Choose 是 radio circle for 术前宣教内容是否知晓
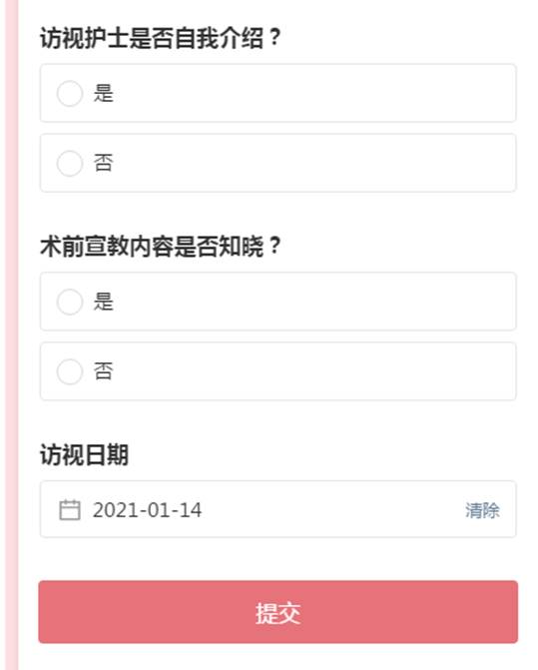Viewport: 538px width, 670px height. [70, 302]
